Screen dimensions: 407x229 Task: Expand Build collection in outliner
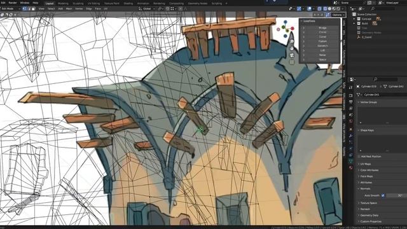pyautogui.click(x=354, y=24)
